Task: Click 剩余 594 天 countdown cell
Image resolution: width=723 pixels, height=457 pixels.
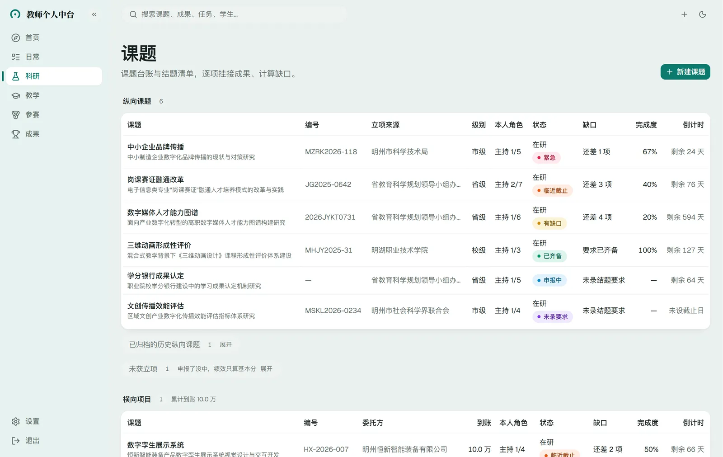Action: [x=685, y=217]
